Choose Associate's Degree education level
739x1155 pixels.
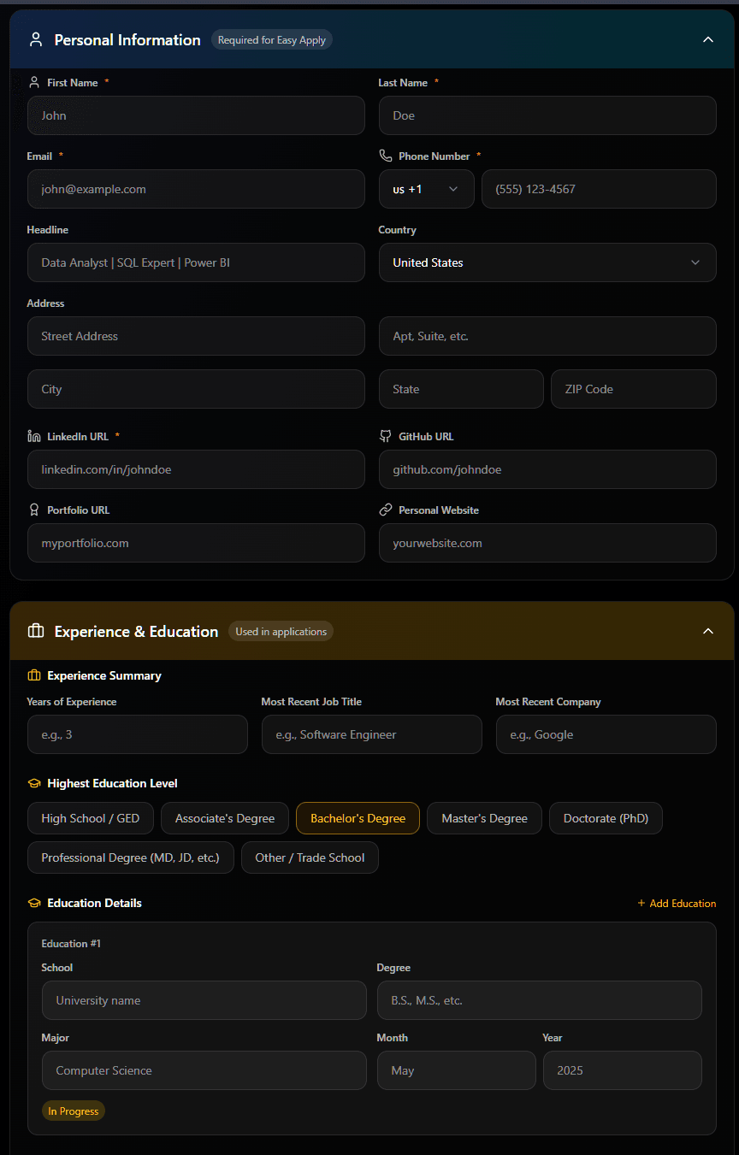224,818
